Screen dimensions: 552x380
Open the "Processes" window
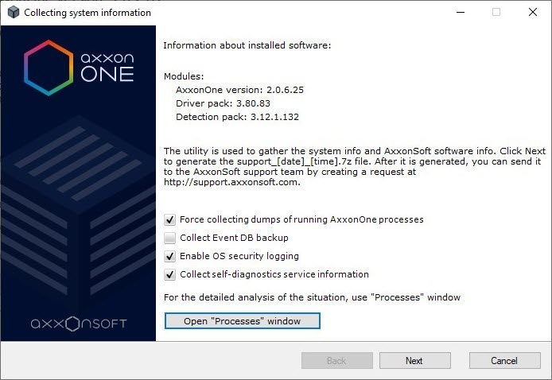[x=243, y=320]
